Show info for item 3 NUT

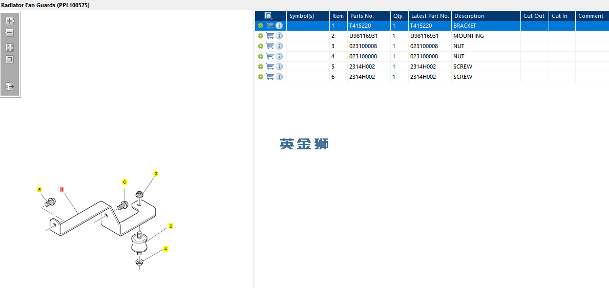279,46
